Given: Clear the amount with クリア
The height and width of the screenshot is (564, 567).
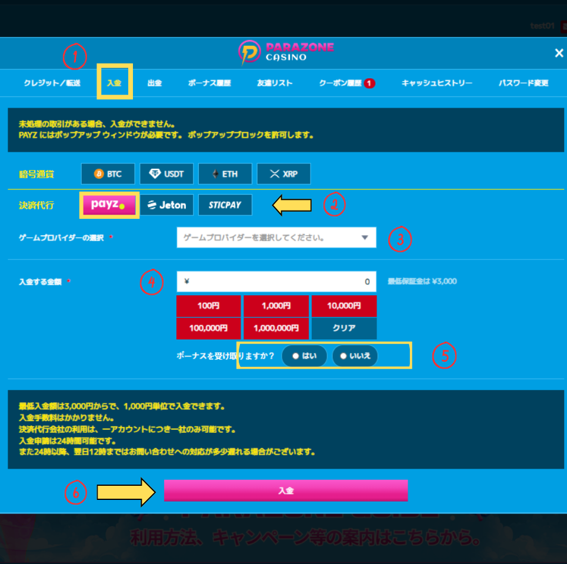Looking at the screenshot, I should coord(344,328).
